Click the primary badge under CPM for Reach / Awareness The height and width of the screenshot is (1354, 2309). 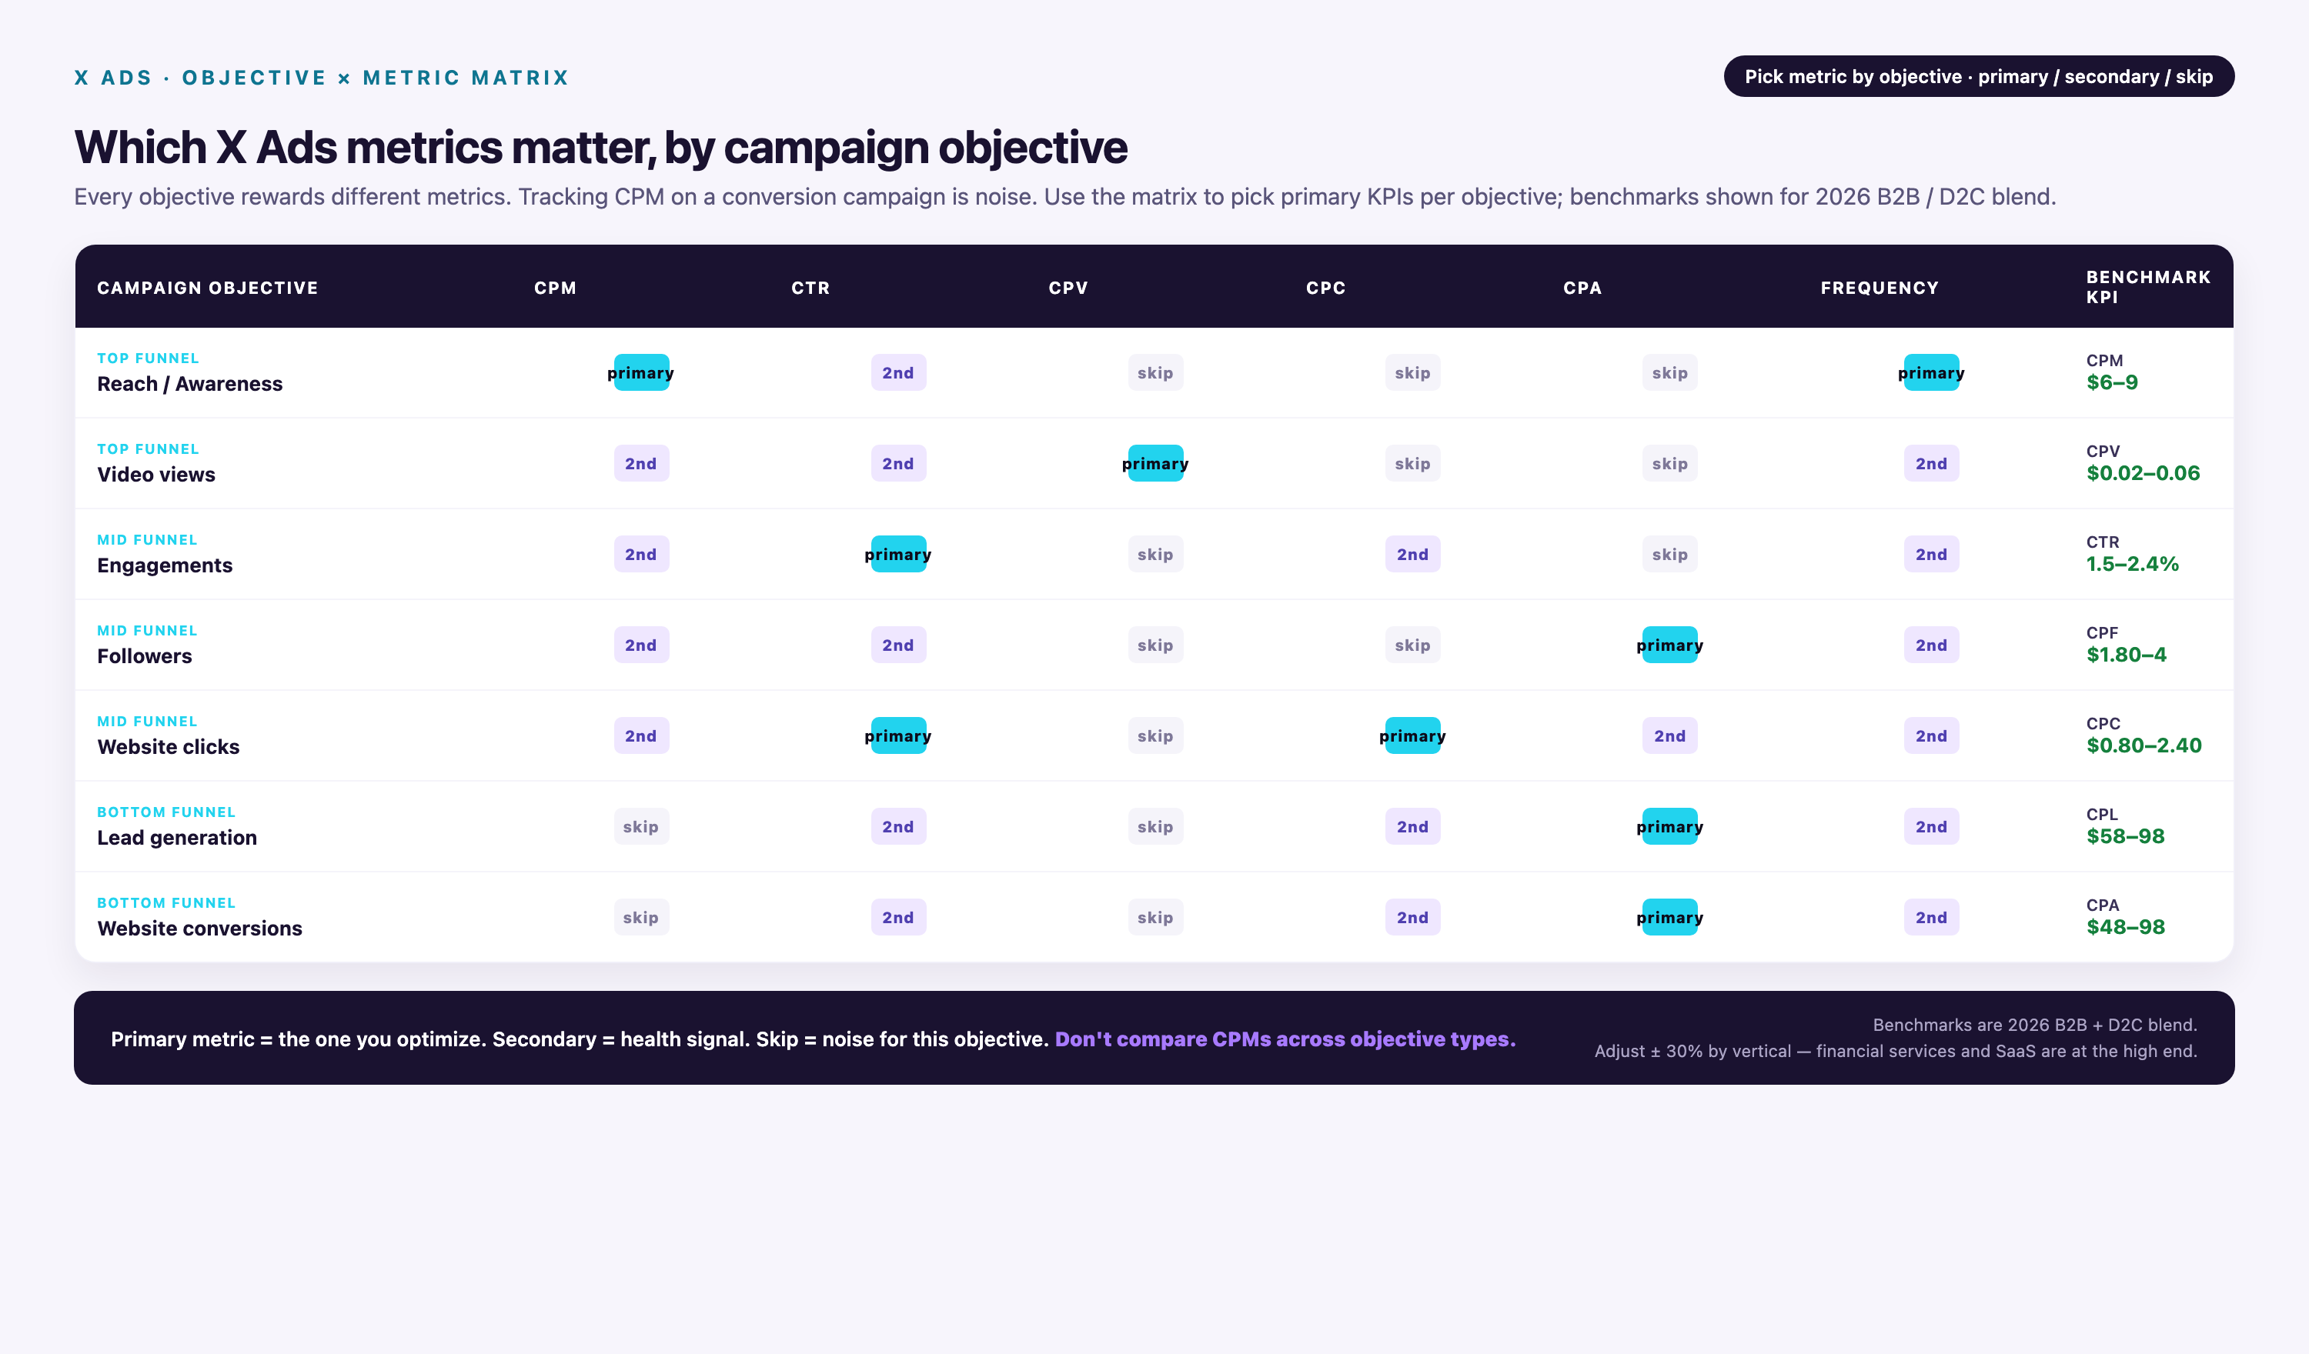(640, 373)
